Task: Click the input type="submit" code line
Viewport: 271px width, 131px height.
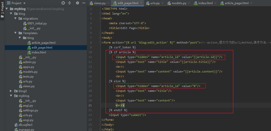Action: pos(127,115)
